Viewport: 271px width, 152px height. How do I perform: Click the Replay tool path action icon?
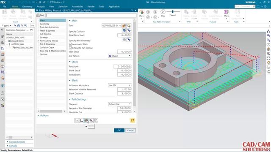(x=81, y=120)
